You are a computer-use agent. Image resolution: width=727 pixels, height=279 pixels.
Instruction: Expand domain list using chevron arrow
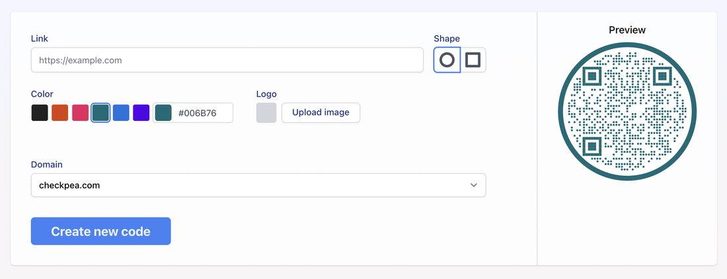473,185
